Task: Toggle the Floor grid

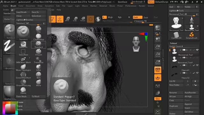Action: point(158,78)
